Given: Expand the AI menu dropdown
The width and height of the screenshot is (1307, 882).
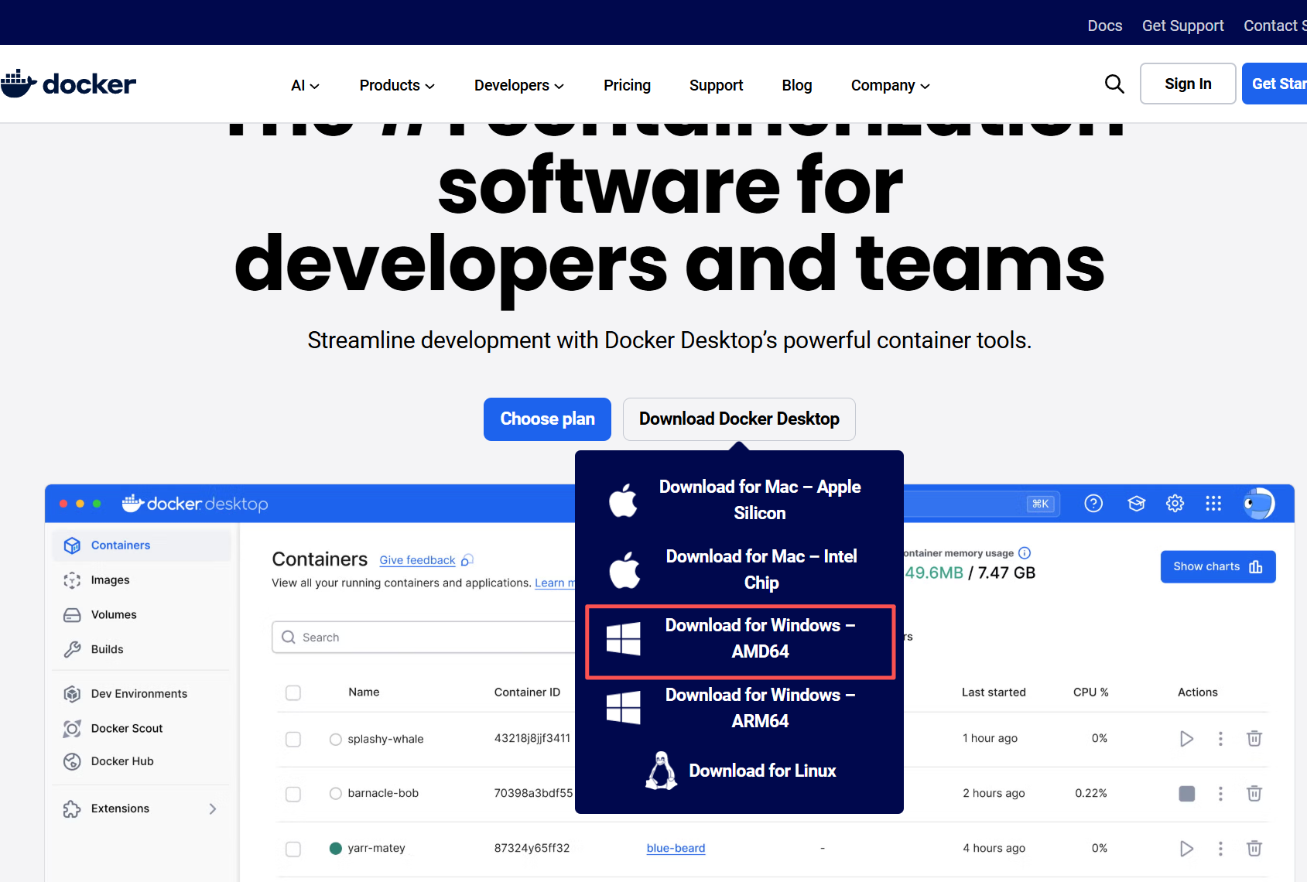Looking at the screenshot, I should pos(305,85).
